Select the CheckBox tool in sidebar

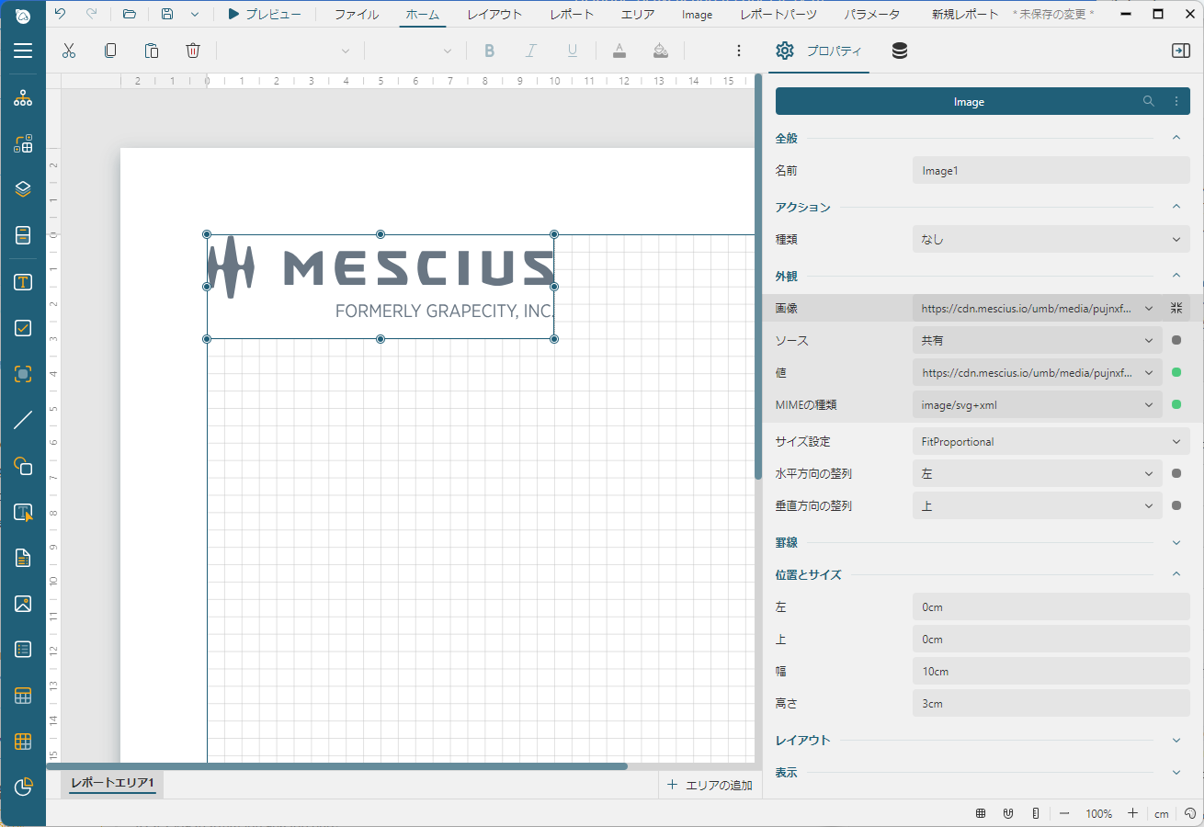point(23,328)
